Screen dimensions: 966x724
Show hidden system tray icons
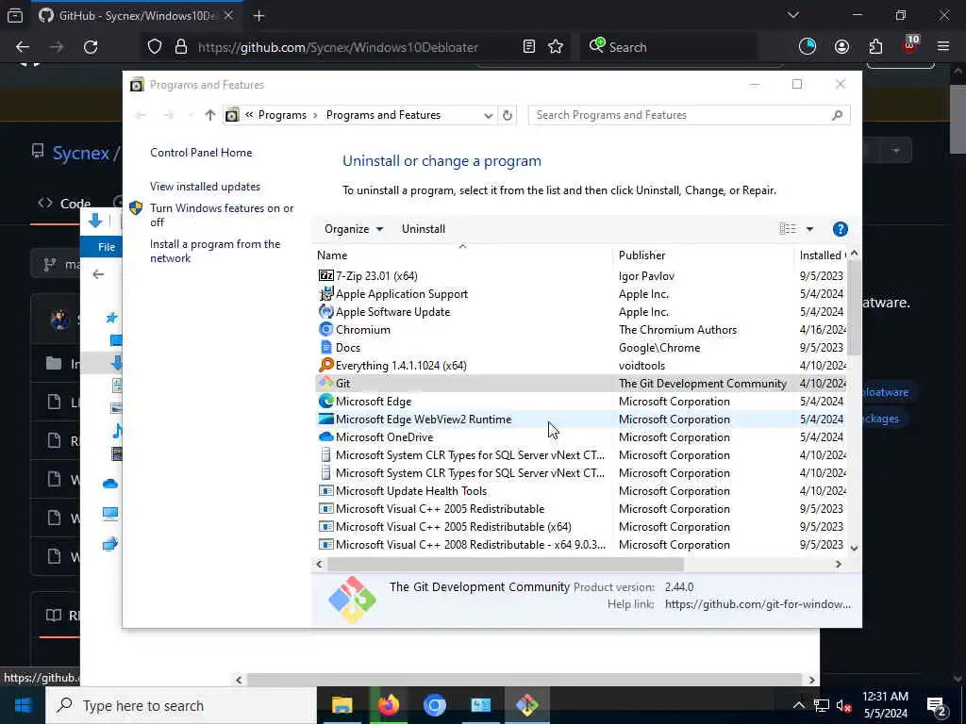coord(798,705)
